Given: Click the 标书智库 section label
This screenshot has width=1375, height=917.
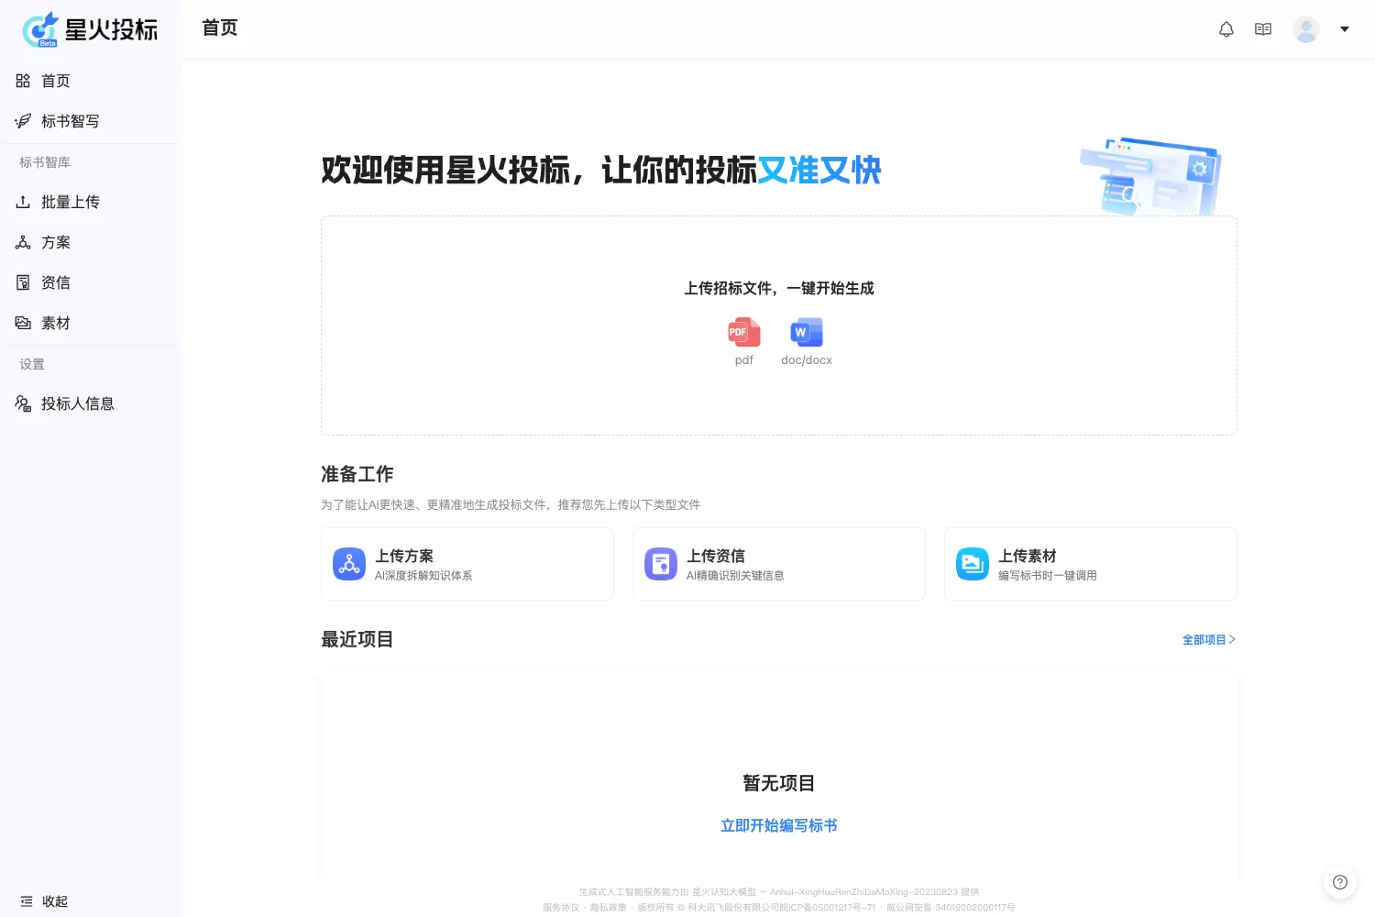Looking at the screenshot, I should (x=45, y=162).
